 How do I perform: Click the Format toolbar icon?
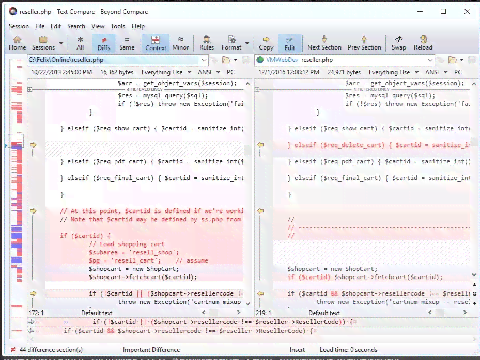click(x=231, y=43)
